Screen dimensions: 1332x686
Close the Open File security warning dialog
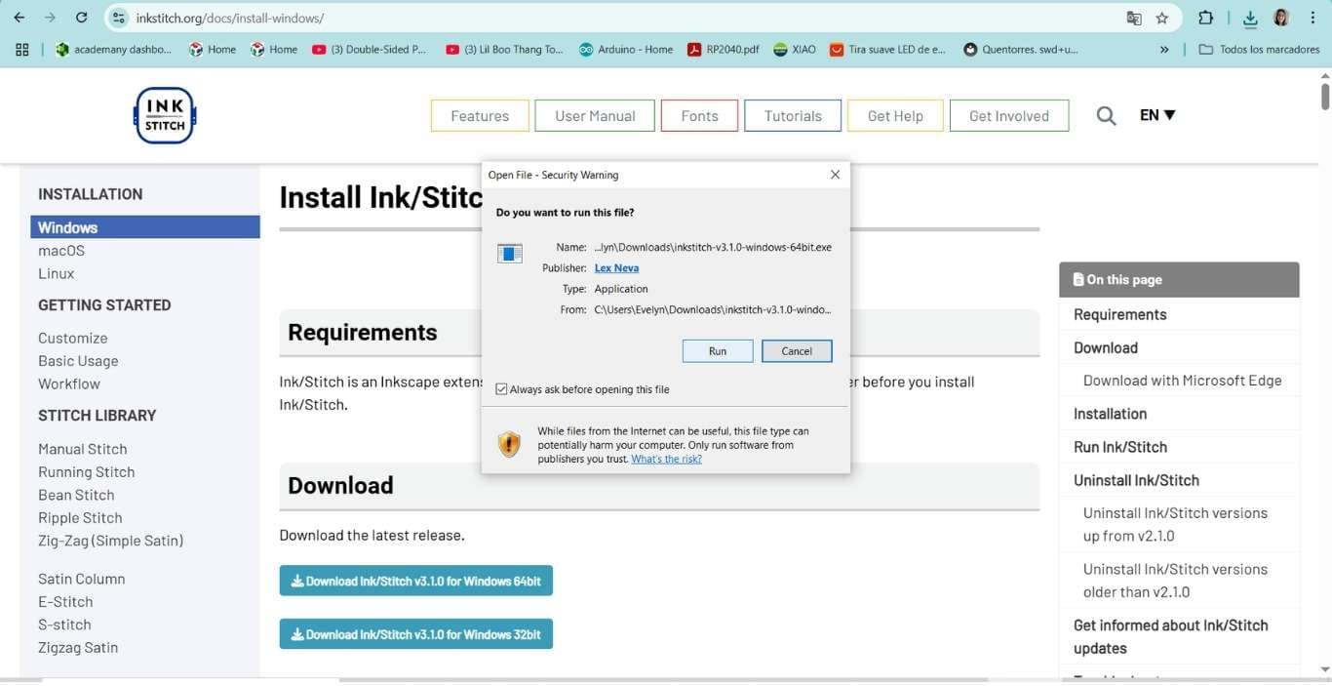835,175
